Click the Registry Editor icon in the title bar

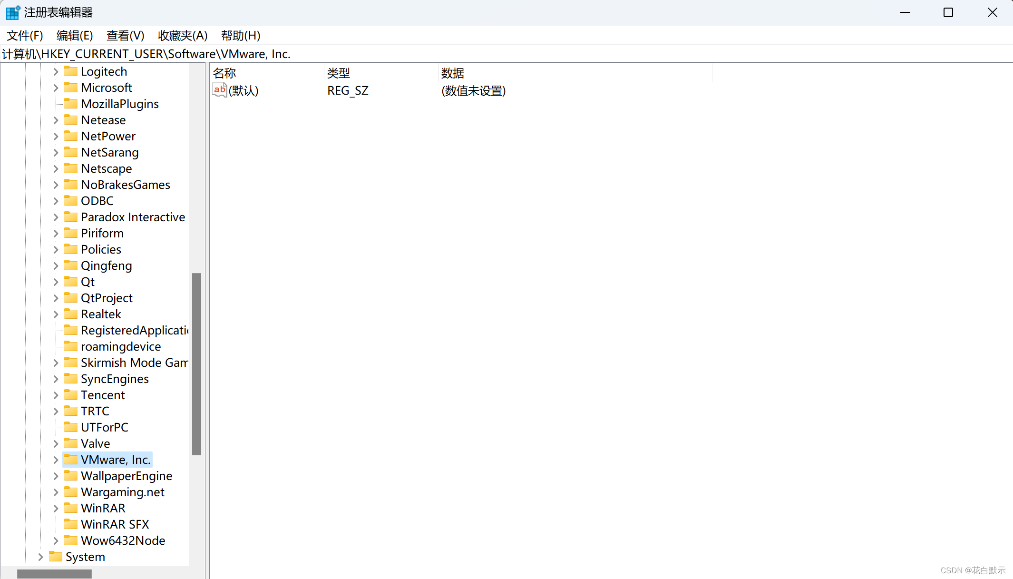tap(12, 12)
